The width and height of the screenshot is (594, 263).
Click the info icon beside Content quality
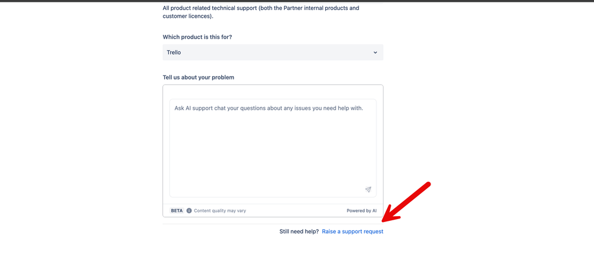(x=189, y=210)
